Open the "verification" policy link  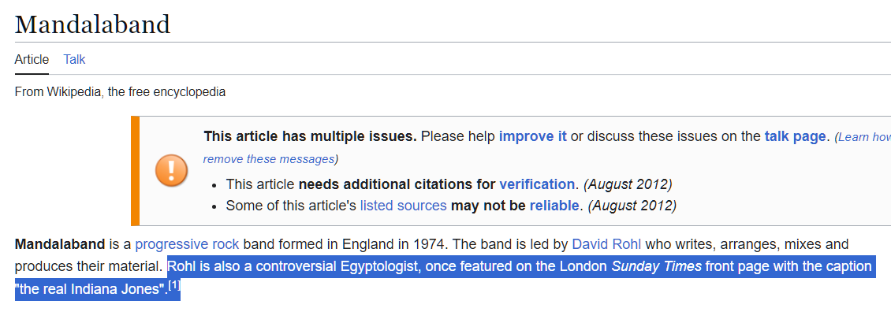click(537, 184)
